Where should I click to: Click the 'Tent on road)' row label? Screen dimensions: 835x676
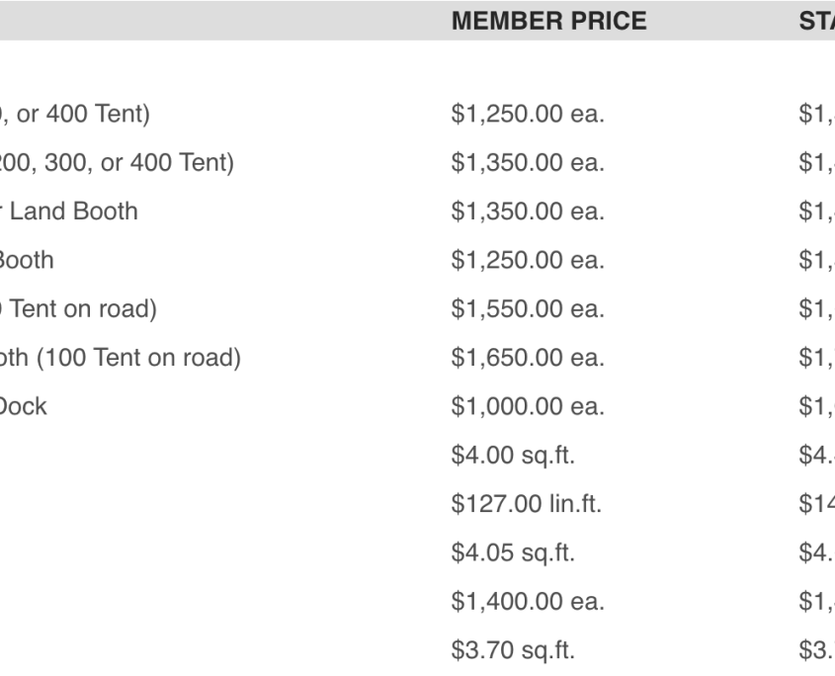click(78, 309)
